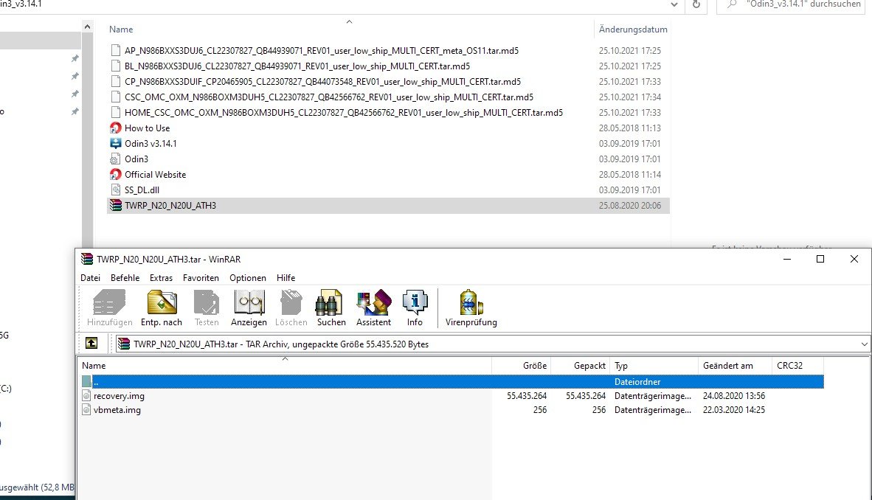This screenshot has width=872, height=500.
Task: Run Virenprüfung virus scan
Action: tap(471, 302)
